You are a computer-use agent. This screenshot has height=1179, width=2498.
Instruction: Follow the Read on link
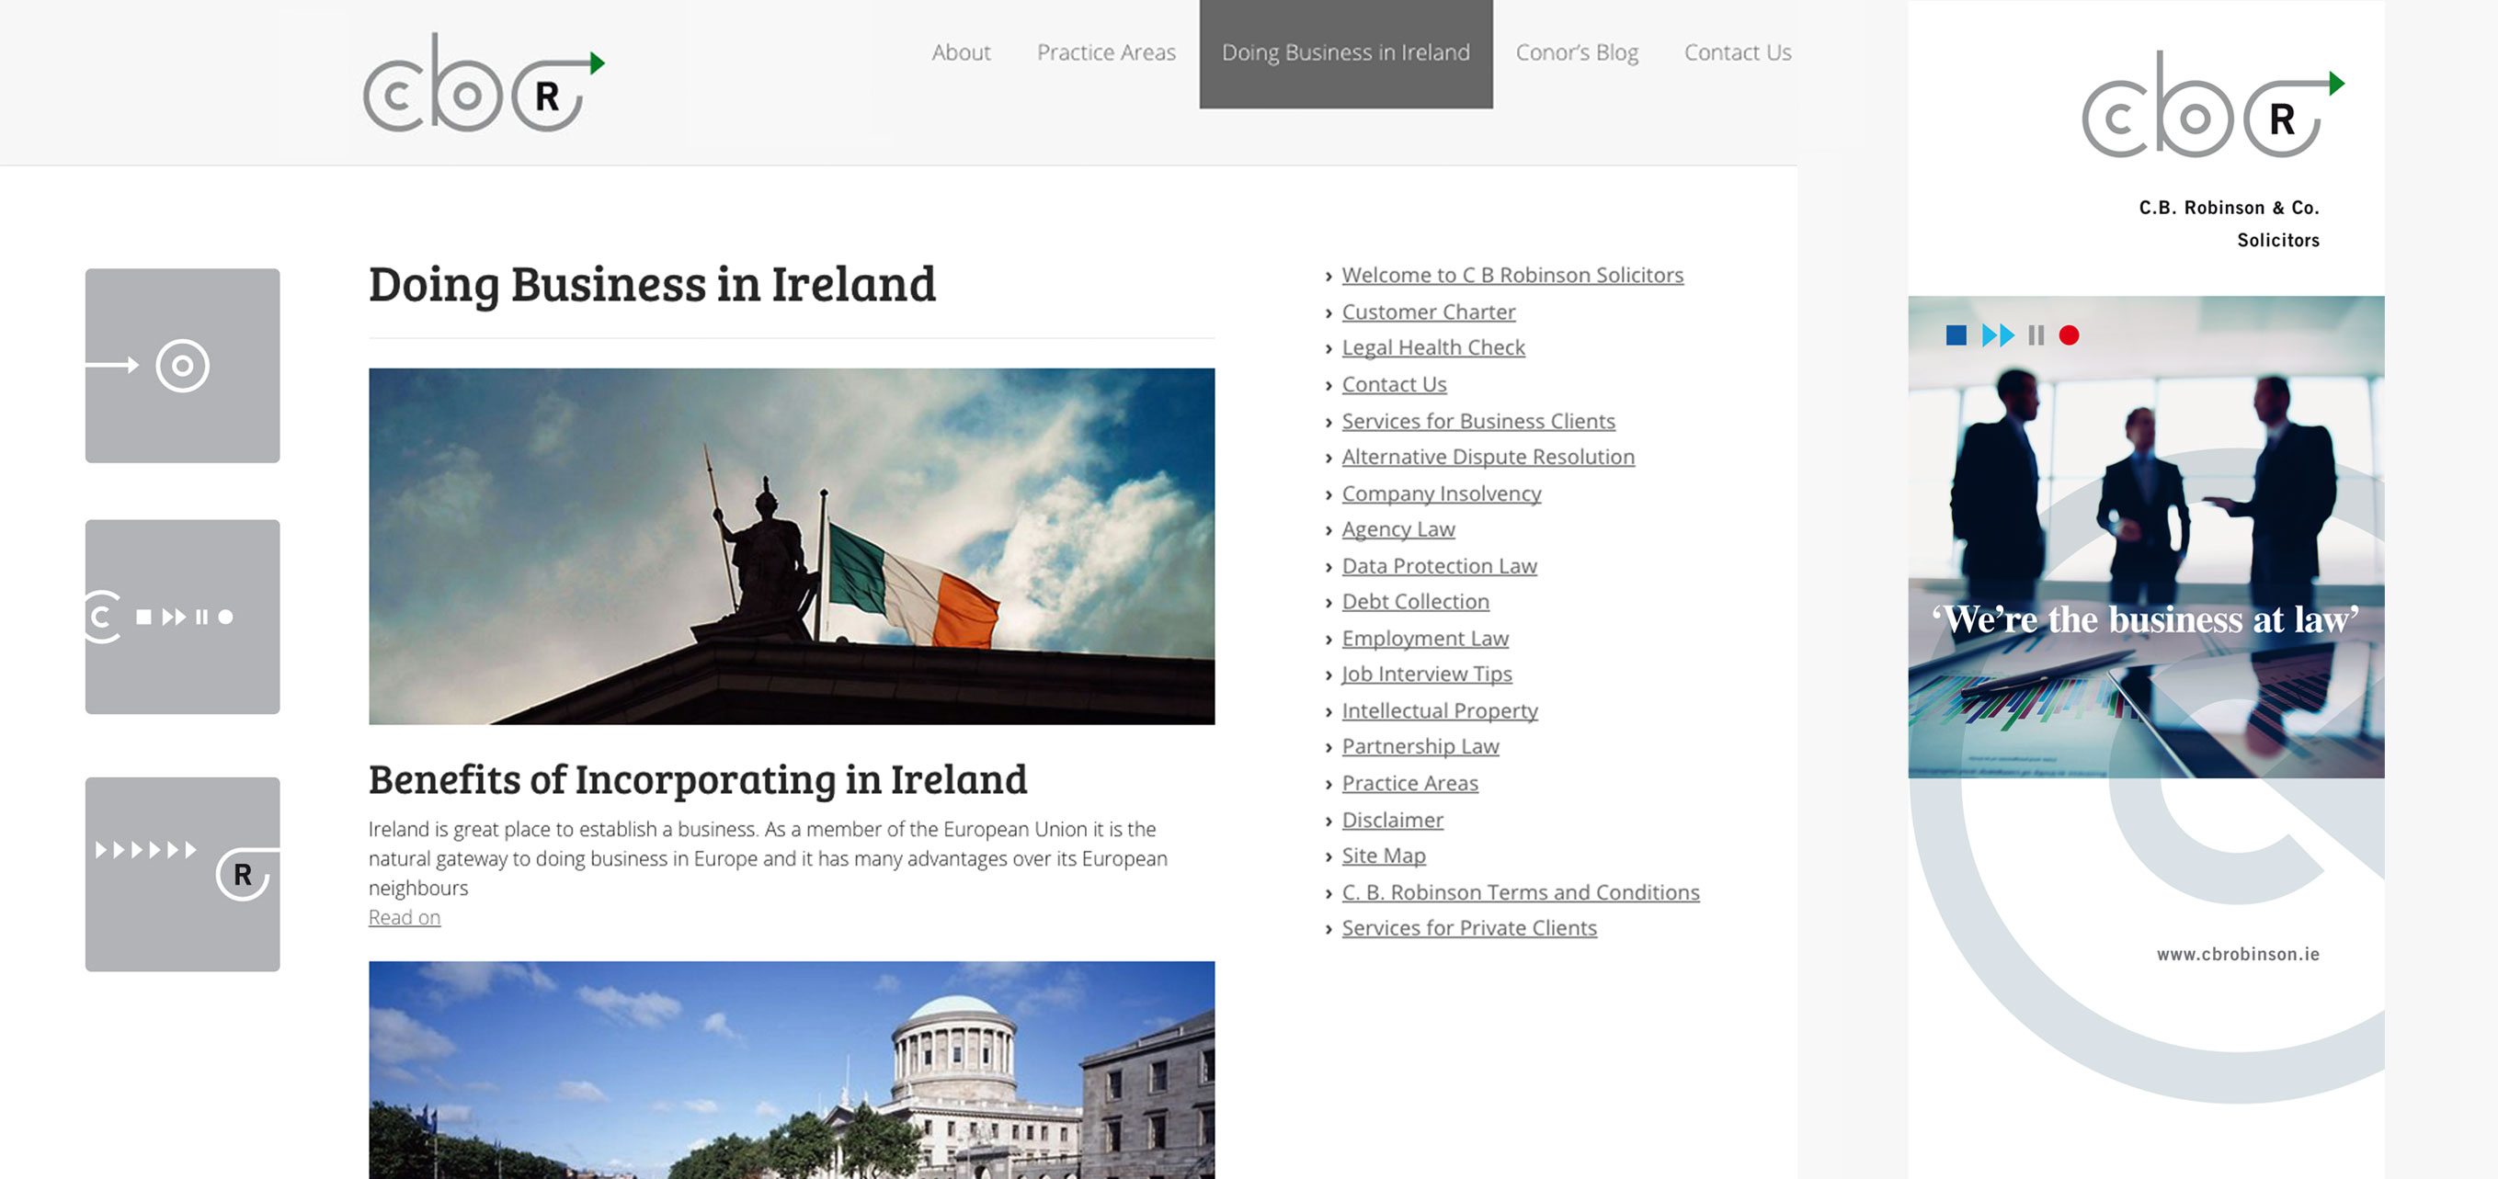click(x=405, y=916)
